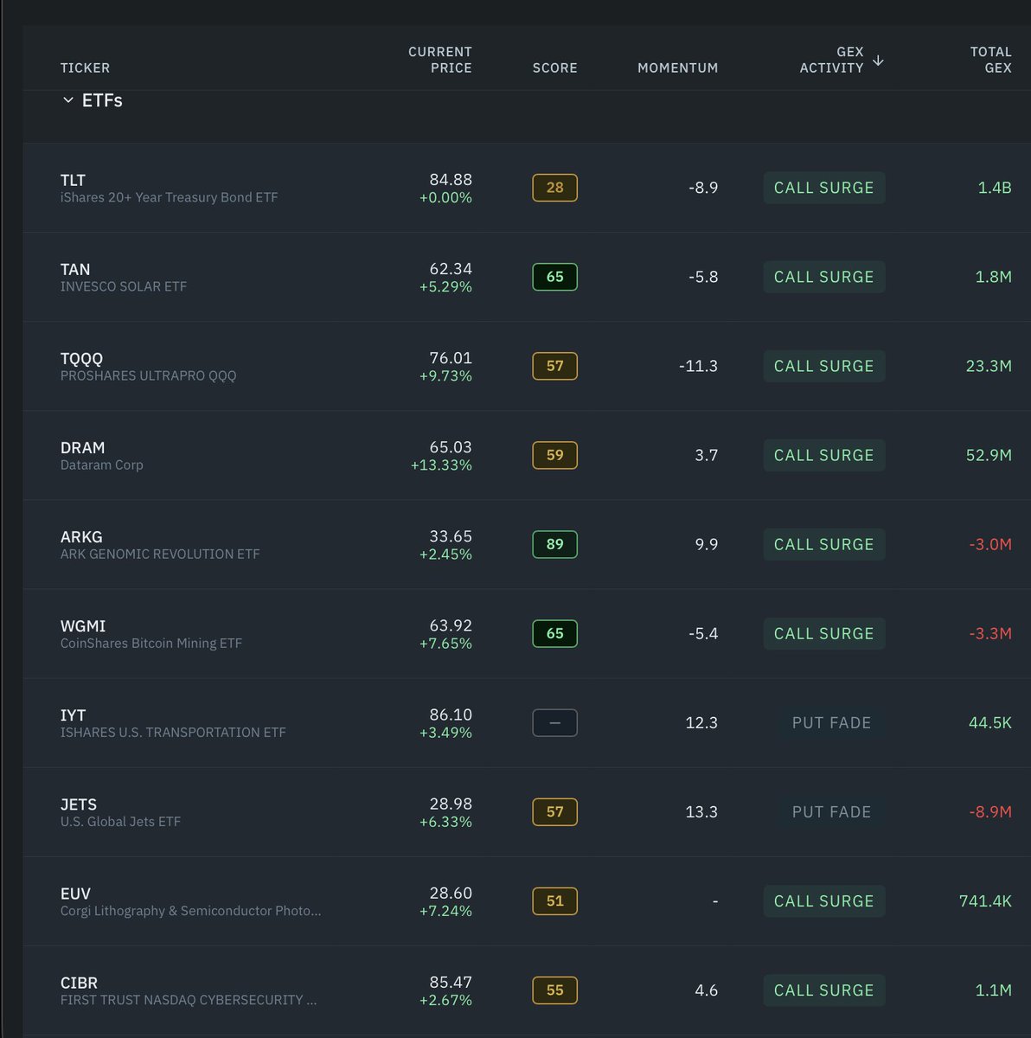Click the CALL SURGE tag for TLT
The image size is (1031, 1038).
(824, 188)
